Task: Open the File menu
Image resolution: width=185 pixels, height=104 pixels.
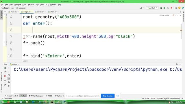Action: click(2, 5)
